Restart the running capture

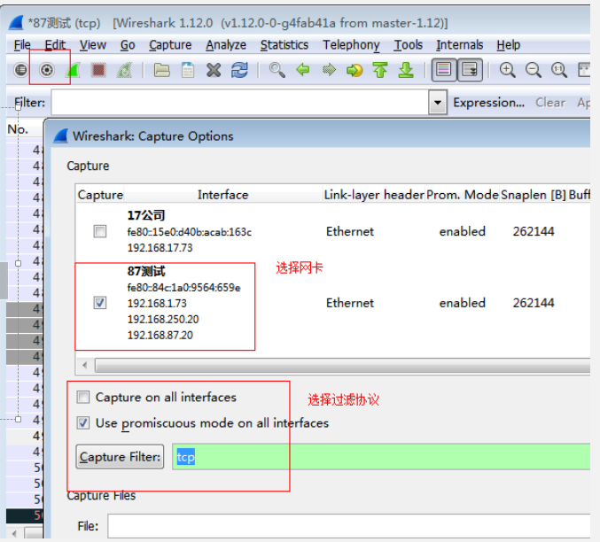[x=124, y=70]
